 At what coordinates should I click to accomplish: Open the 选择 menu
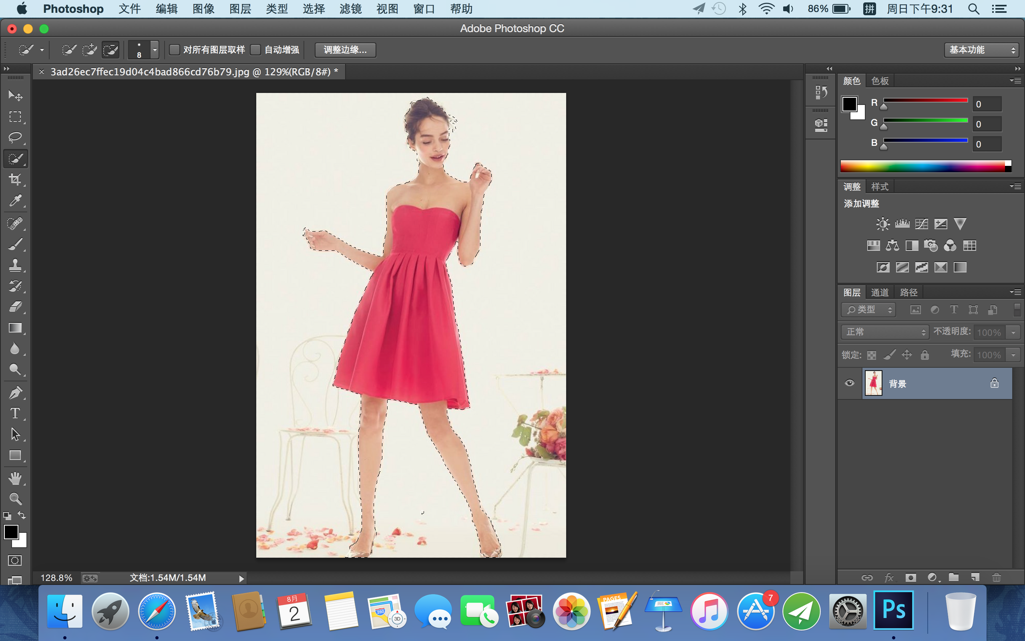(x=314, y=9)
